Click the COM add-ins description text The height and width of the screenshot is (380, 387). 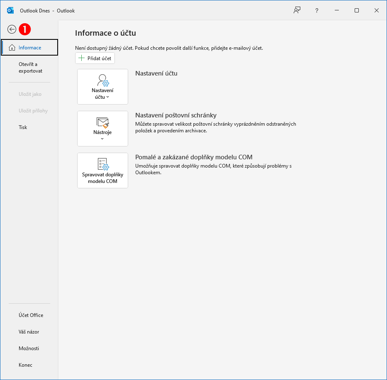214,169
